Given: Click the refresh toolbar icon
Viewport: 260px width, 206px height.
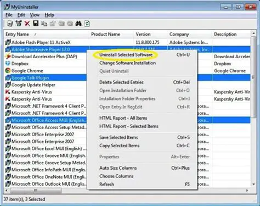Looking at the screenshot, I should click(x=87, y=24).
